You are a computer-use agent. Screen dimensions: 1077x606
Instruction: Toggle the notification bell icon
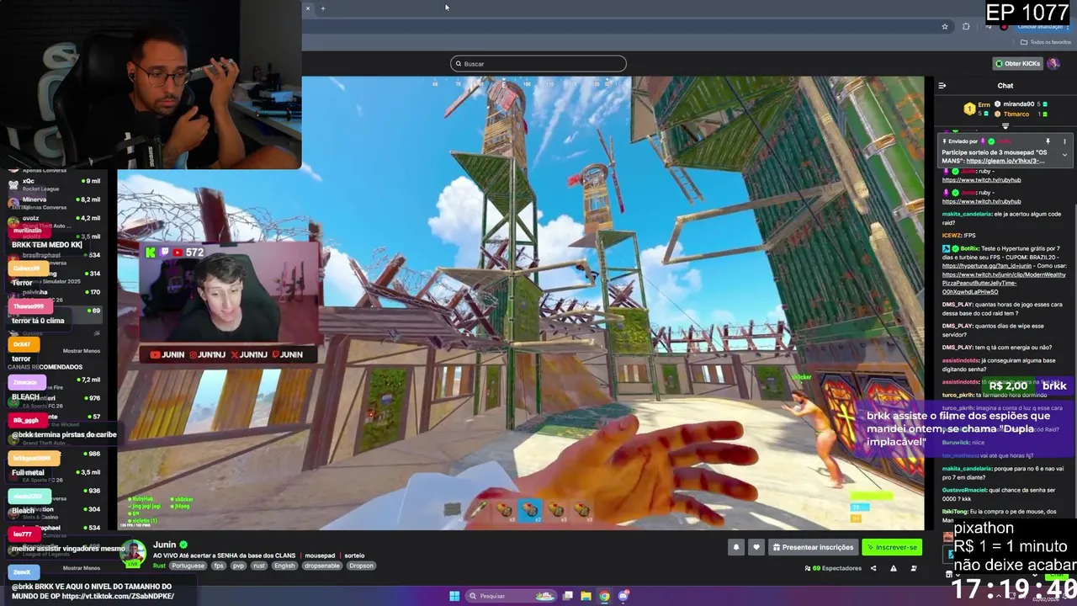(x=736, y=547)
